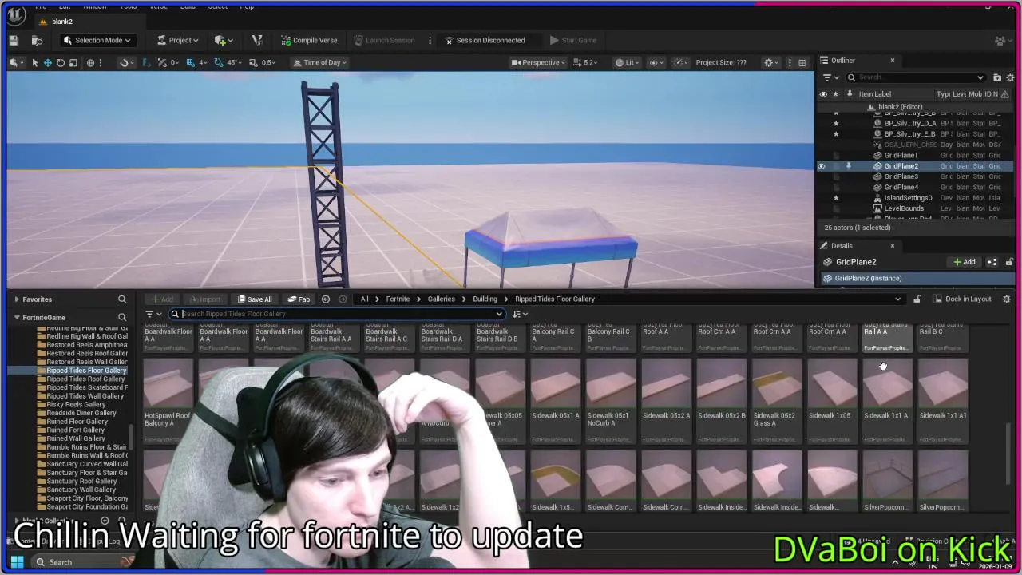Toggle visibility eye of GridPlane2

[x=822, y=166]
